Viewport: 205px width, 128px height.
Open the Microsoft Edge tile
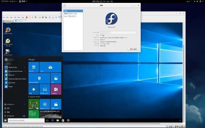[x=39, y=78]
